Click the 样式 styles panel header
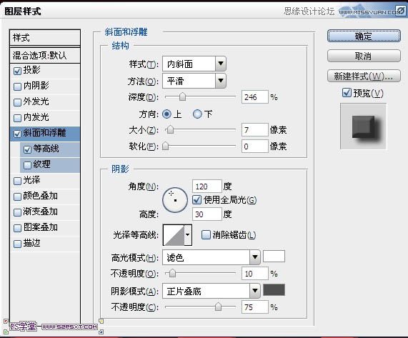Viewport: 408px width, 338px height. tap(45, 38)
